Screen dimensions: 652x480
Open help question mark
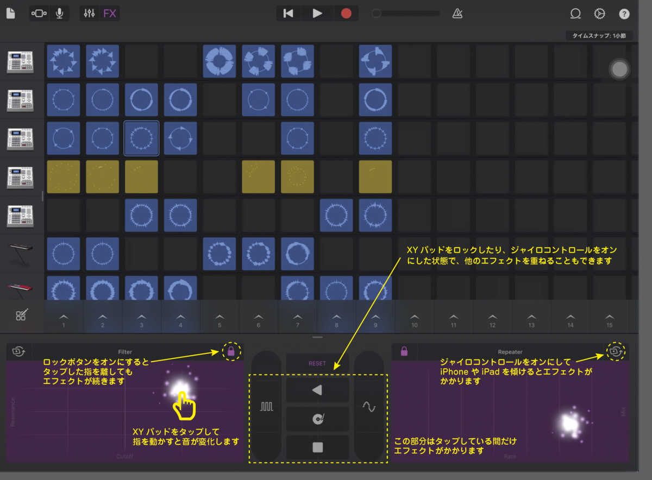coord(624,14)
